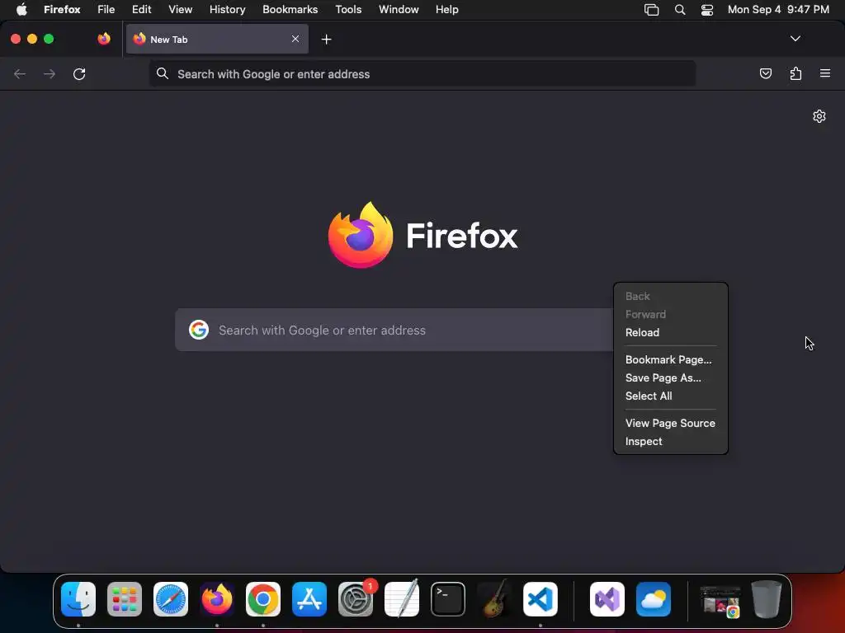Open the View menu in menu bar
Image resolution: width=845 pixels, height=633 pixels.
pyautogui.click(x=180, y=10)
